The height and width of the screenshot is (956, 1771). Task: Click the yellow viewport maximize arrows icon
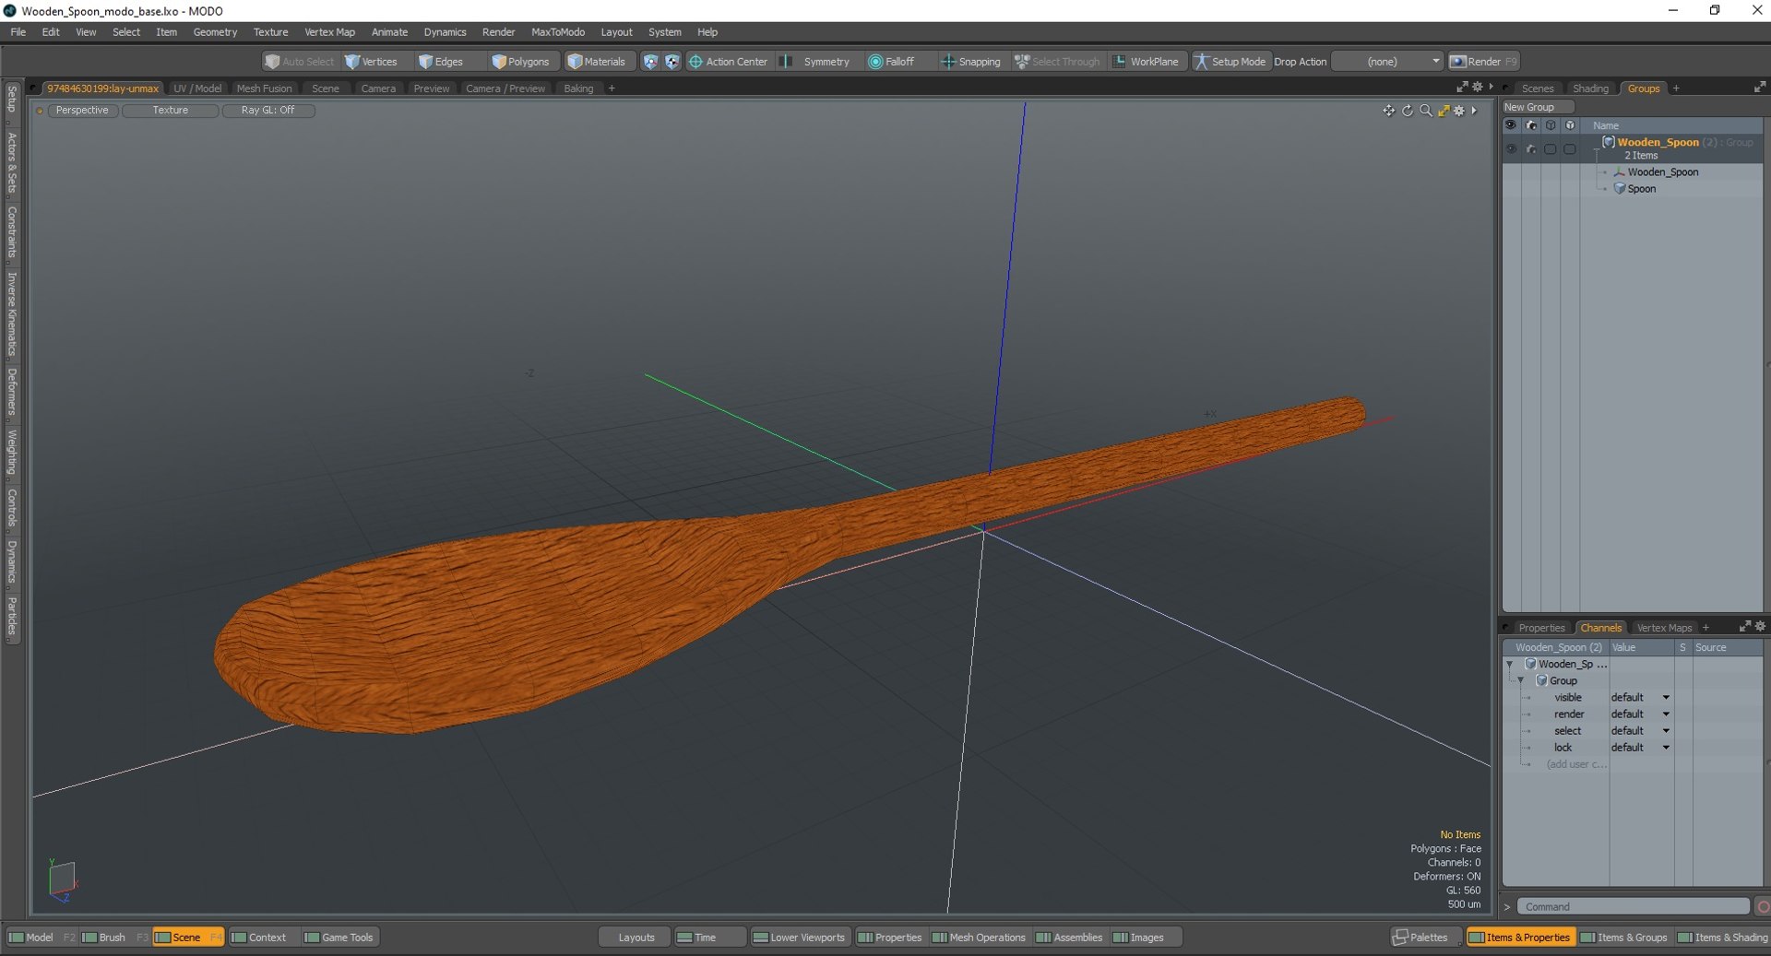coord(1444,111)
